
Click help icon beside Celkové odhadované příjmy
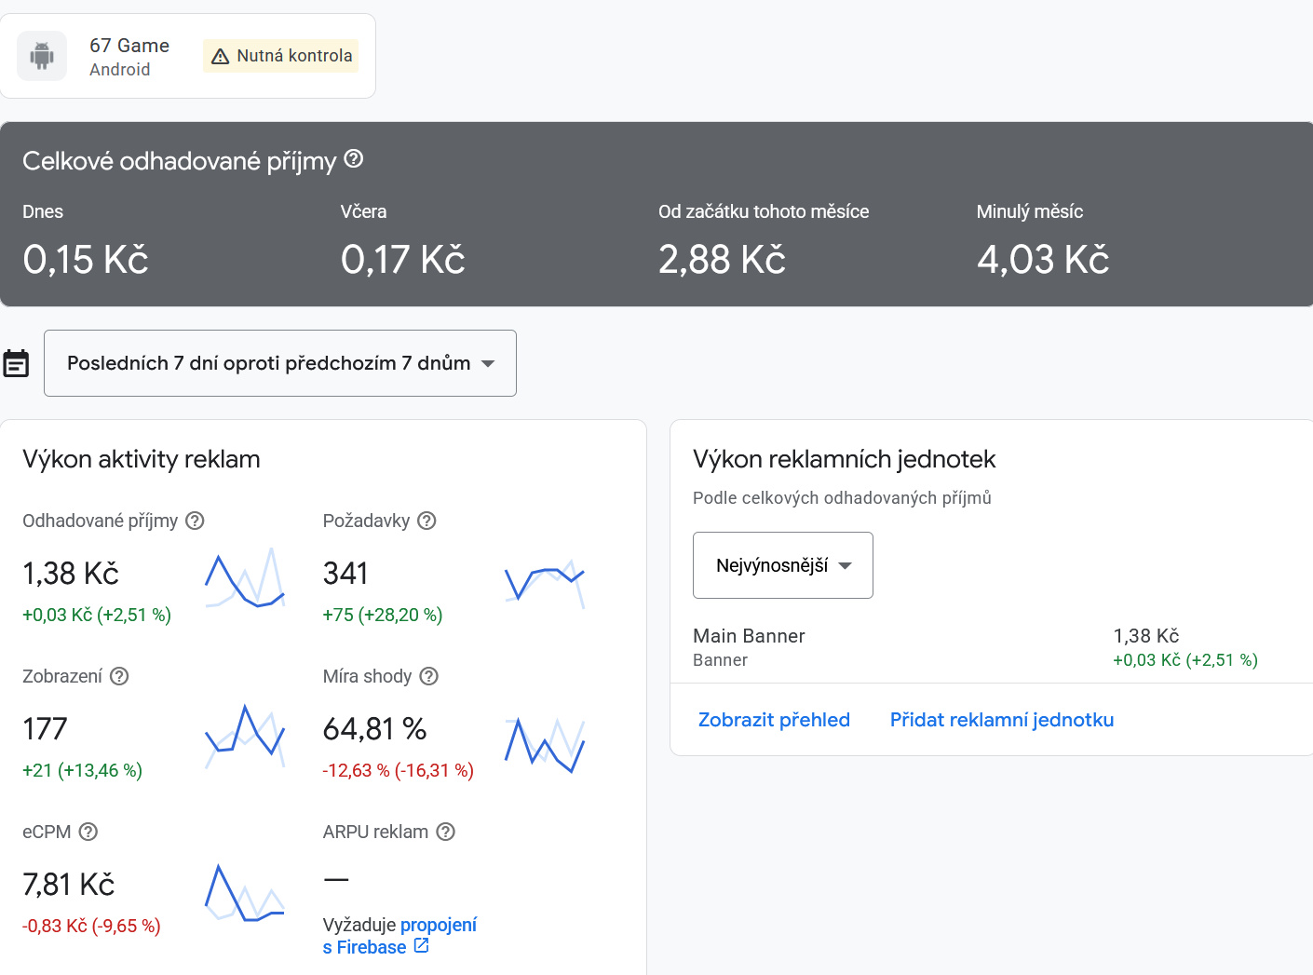point(354,159)
